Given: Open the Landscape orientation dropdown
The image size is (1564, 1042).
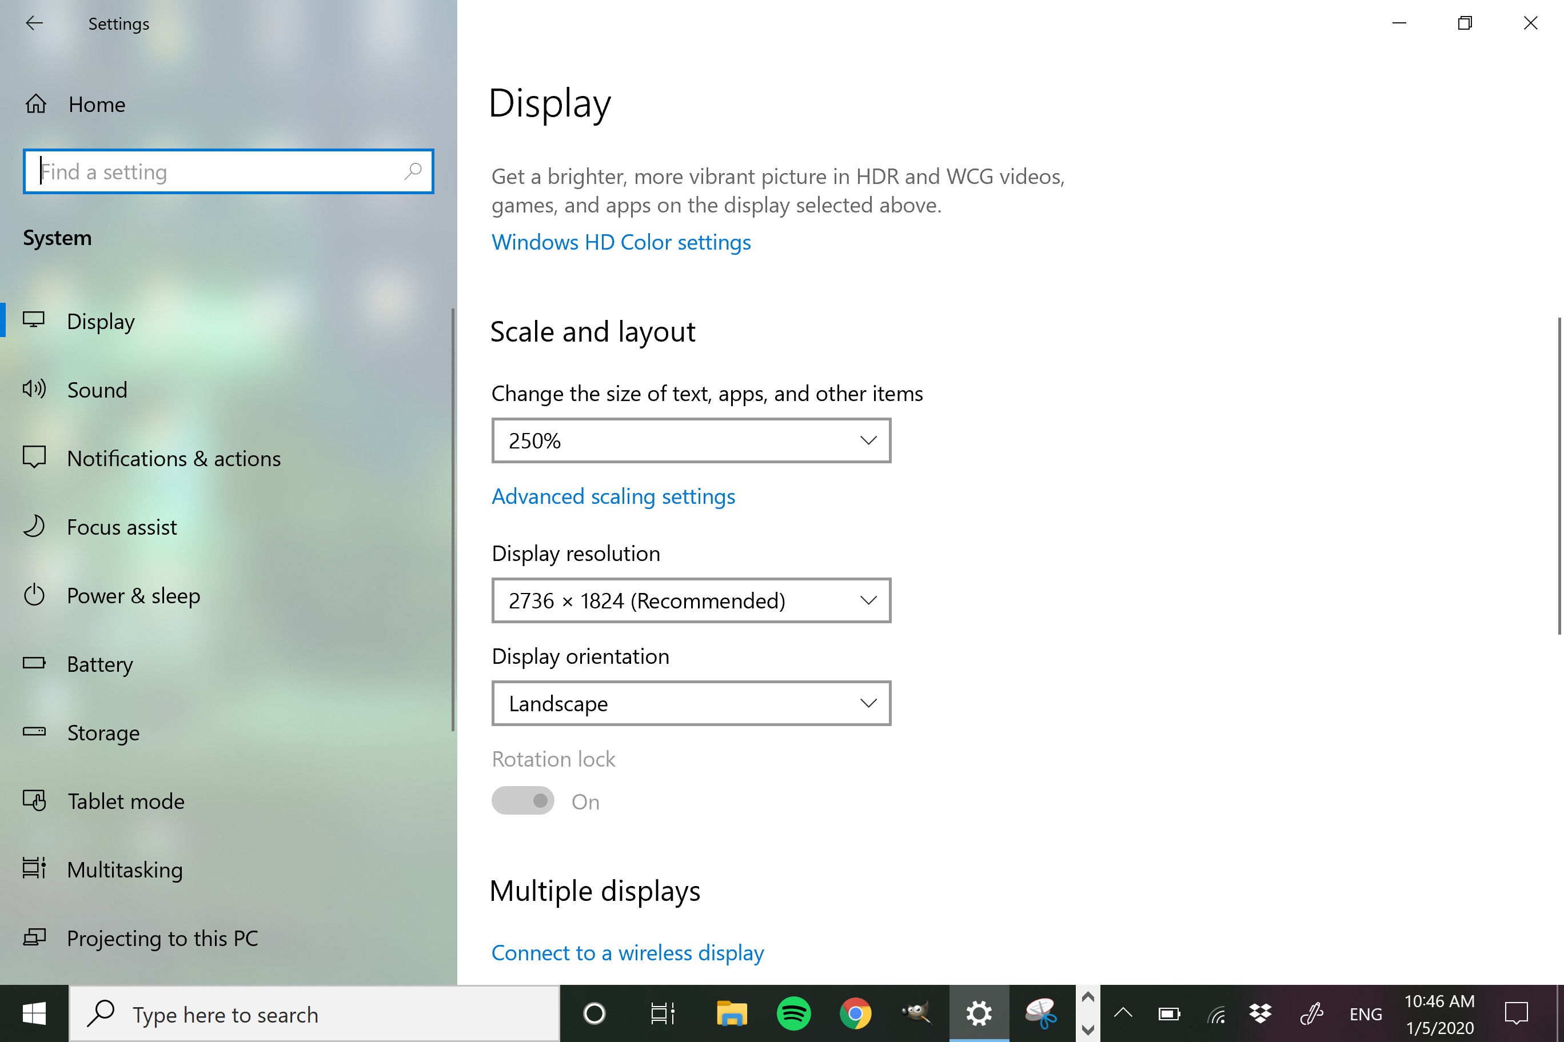Looking at the screenshot, I should pyautogui.click(x=691, y=703).
